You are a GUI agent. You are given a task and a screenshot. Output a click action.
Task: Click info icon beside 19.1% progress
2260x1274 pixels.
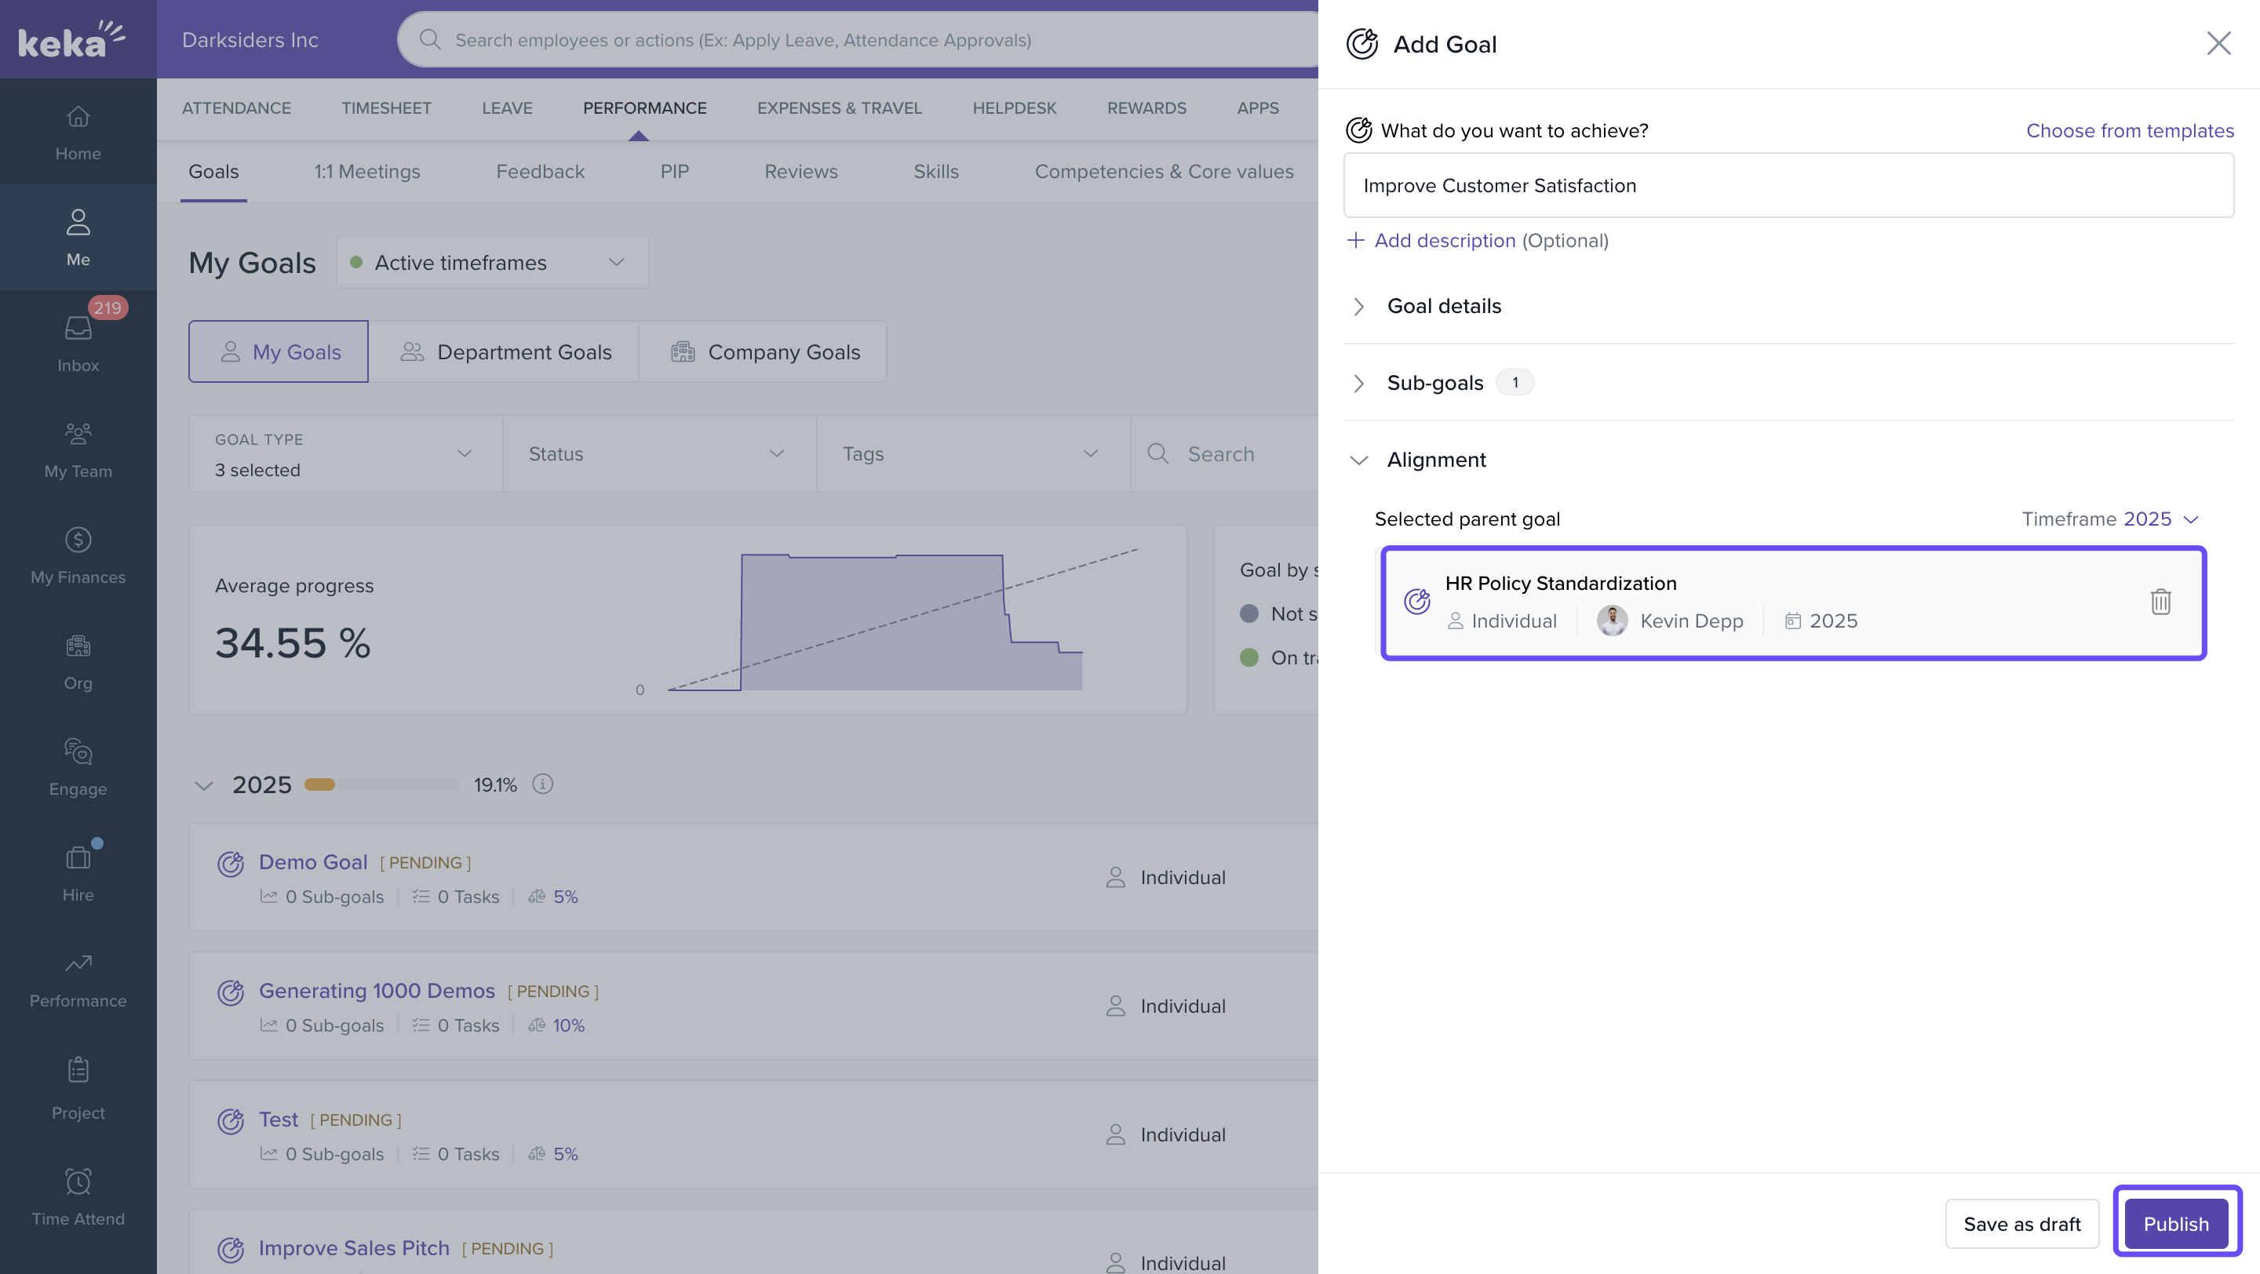pos(543,784)
